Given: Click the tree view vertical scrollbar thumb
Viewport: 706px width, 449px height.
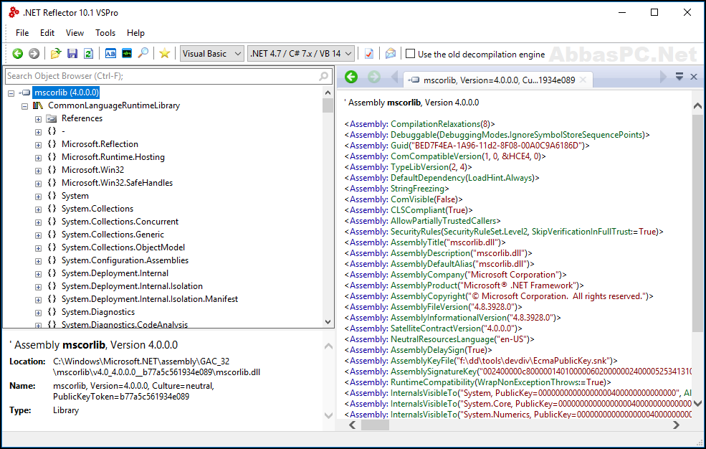Looking at the screenshot, I should [x=328, y=105].
